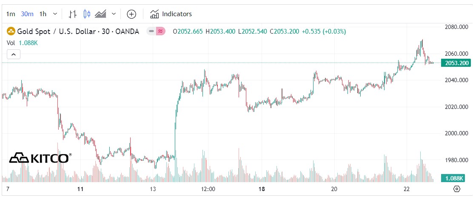Viewport: 473px width, 197px height.
Task: Switch to the 1h timeframe
Action: [x=43, y=14]
